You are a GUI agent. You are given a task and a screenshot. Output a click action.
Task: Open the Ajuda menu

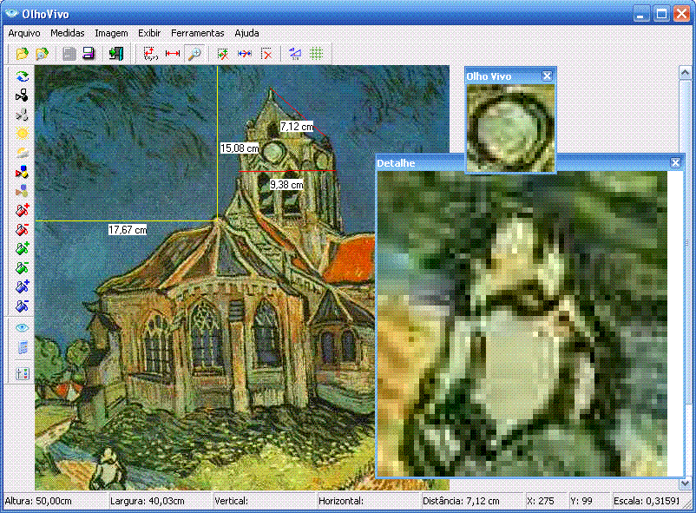(x=246, y=33)
